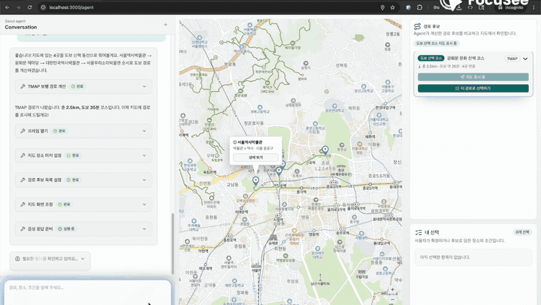Image resolution: width=541 pixels, height=305 pixels.
Task: Toggle the 지도 표시 중 map display button
Action: click(x=473, y=77)
